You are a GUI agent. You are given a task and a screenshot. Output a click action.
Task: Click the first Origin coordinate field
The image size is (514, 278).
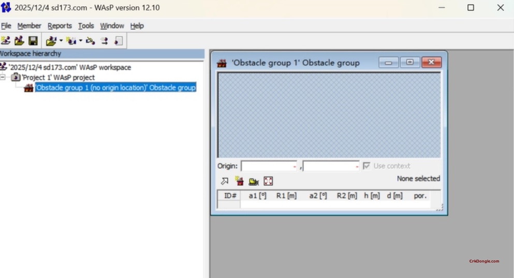tap(269, 166)
